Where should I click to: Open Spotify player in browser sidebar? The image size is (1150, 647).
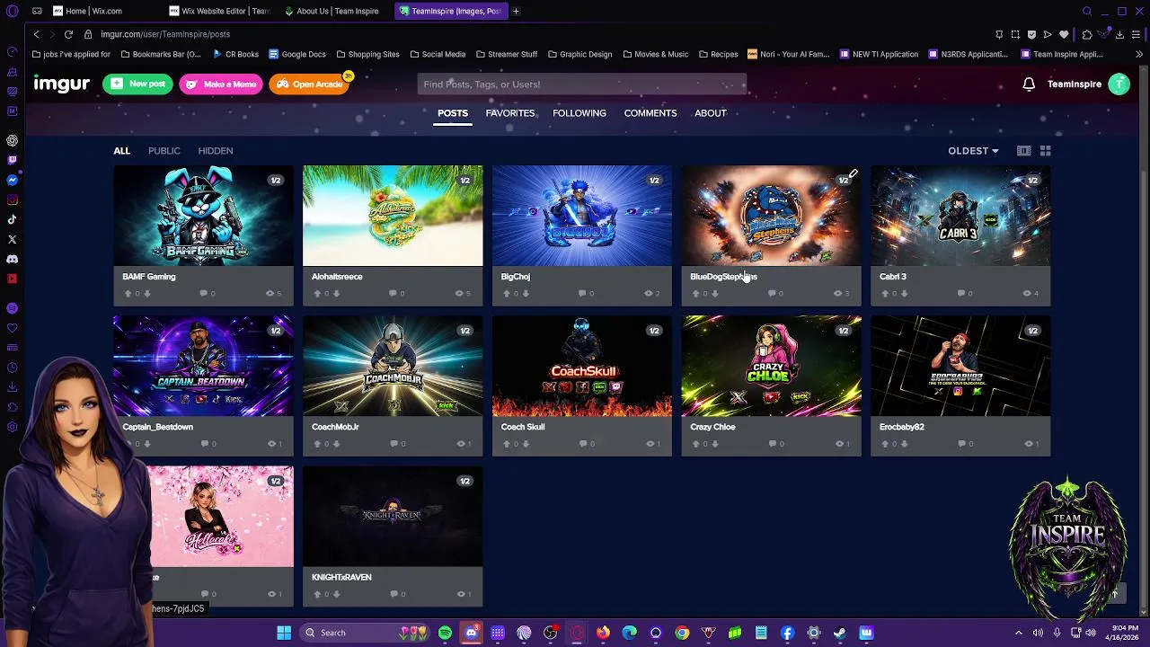(12, 308)
